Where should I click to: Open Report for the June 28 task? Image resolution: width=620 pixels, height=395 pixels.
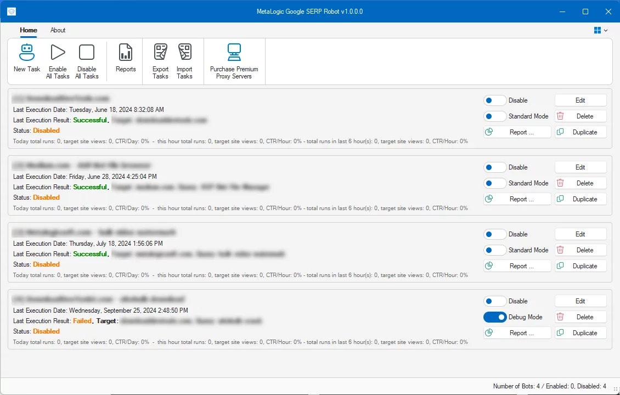tap(517, 199)
